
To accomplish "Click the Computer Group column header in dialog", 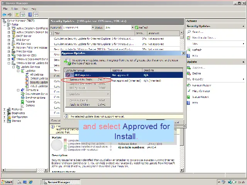I will tap(88, 70).
